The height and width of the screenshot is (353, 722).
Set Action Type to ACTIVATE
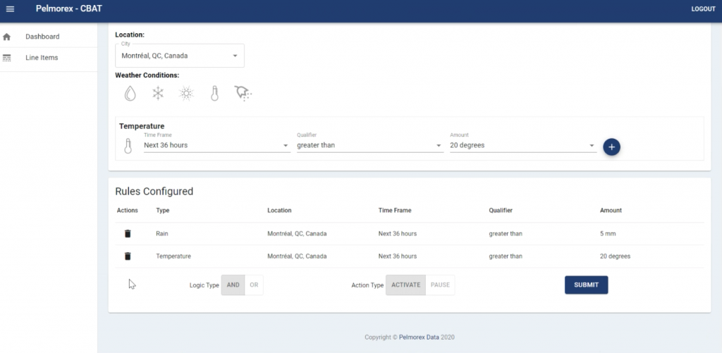click(405, 285)
